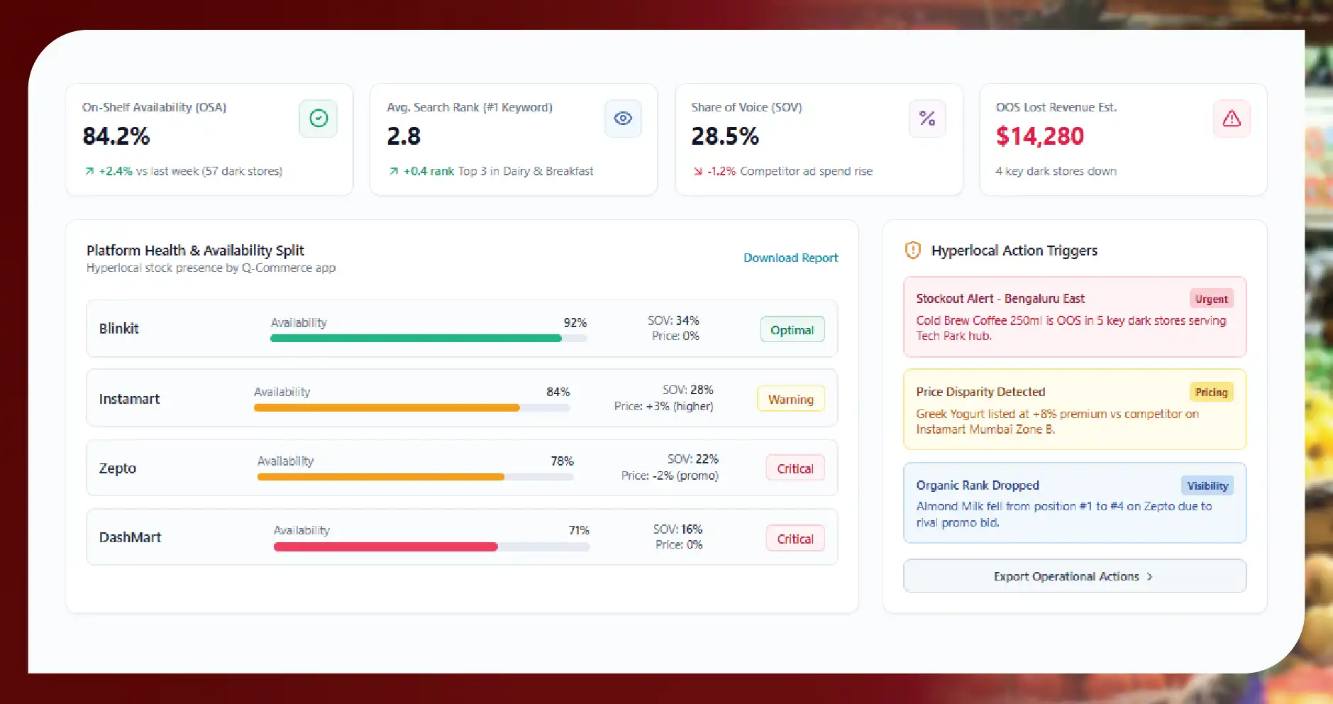Select the DashMart platform name

click(130, 537)
